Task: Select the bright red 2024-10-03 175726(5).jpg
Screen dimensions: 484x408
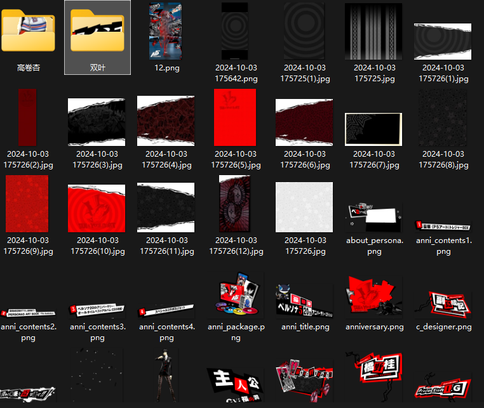Action: (x=236, y=118)
